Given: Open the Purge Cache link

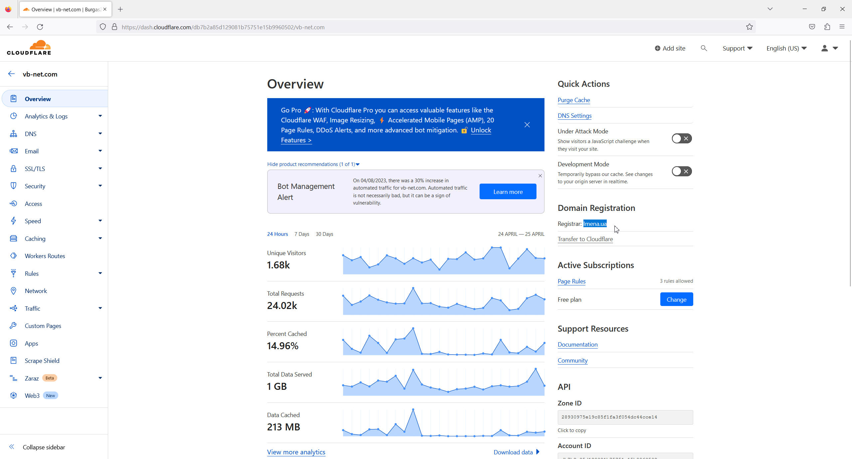Looking at the screenshot, I should coord(573,100).
